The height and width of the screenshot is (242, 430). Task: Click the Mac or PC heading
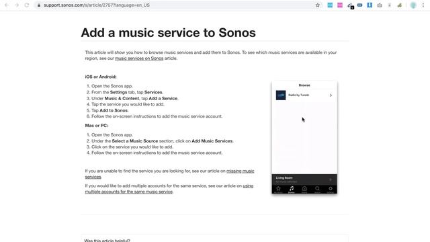(97, 126)
